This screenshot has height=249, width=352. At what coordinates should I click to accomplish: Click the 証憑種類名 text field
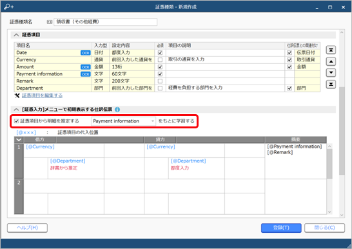(105, 22)
